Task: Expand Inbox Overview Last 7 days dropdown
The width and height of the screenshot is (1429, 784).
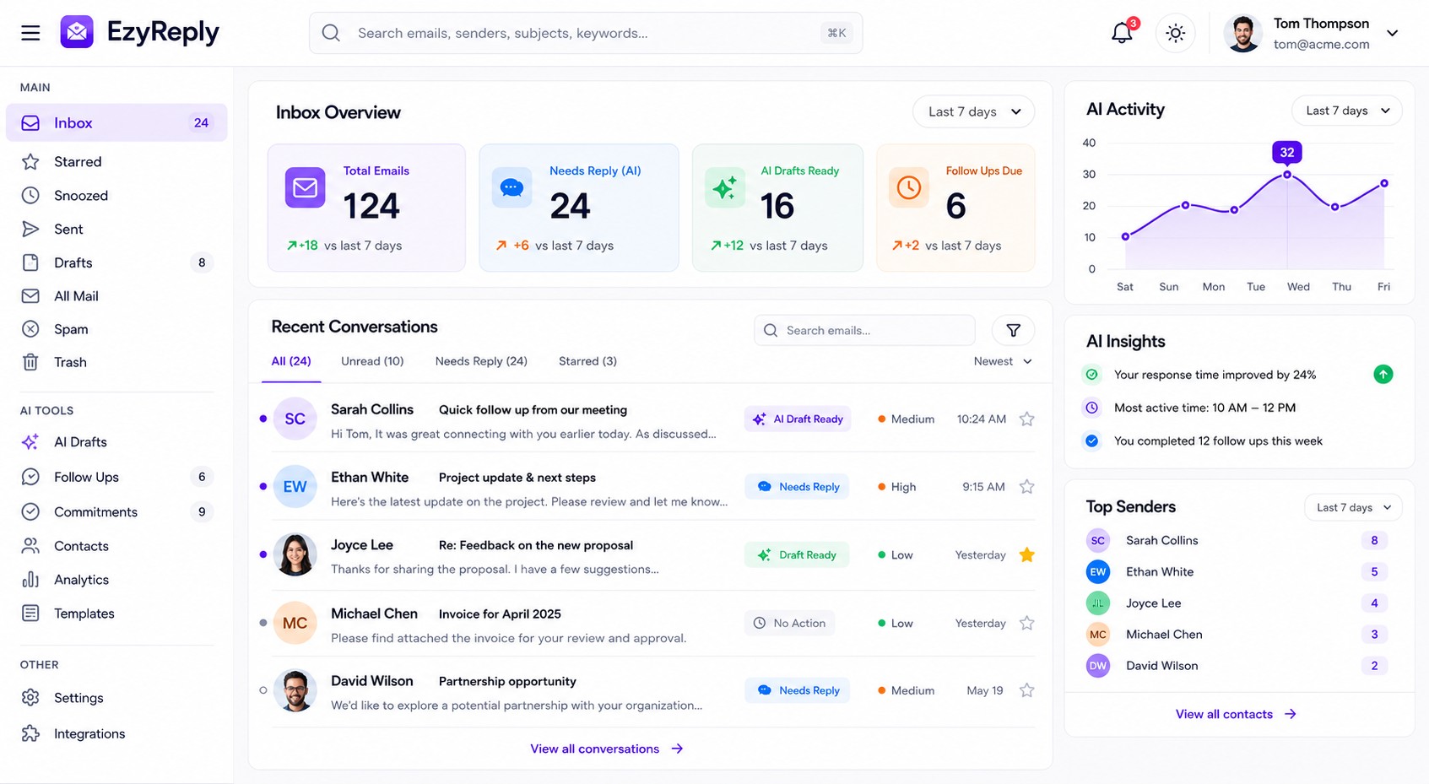Action: 973,111
